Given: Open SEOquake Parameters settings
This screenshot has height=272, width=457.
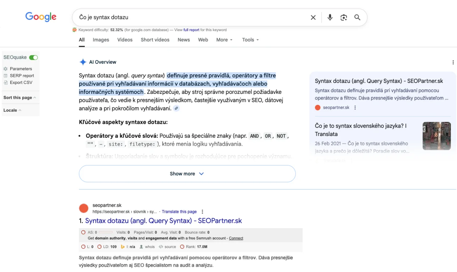Looking at the screenshot, I should click(x=21, y=69).
